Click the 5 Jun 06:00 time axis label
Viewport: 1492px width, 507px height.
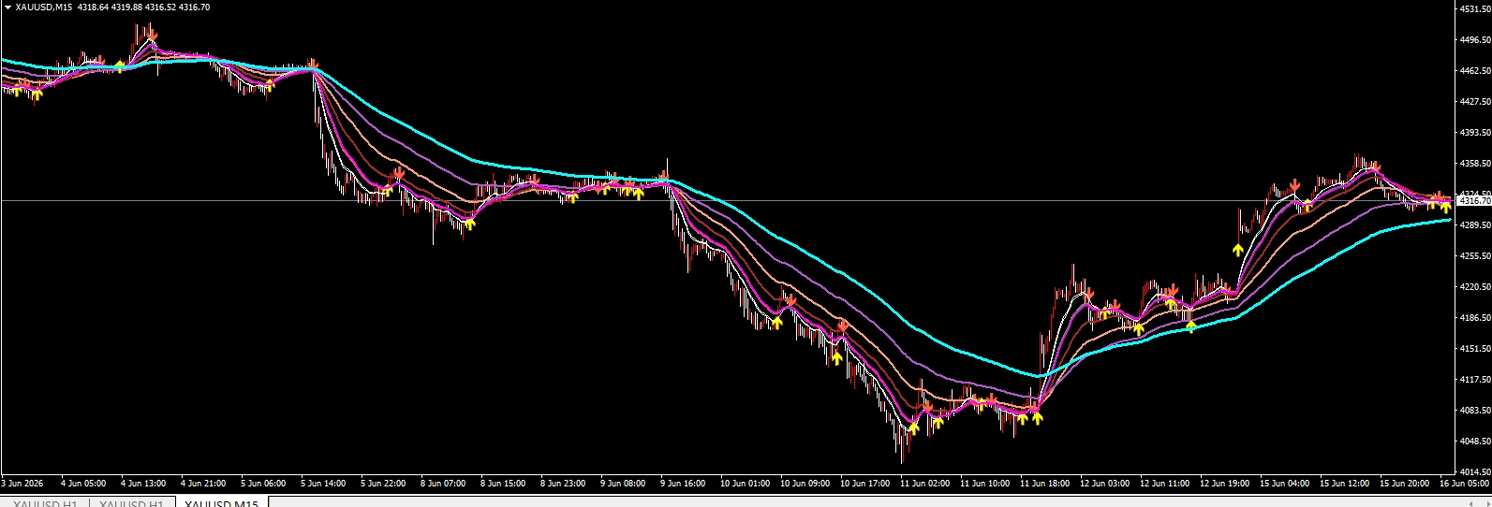(263, 484)
